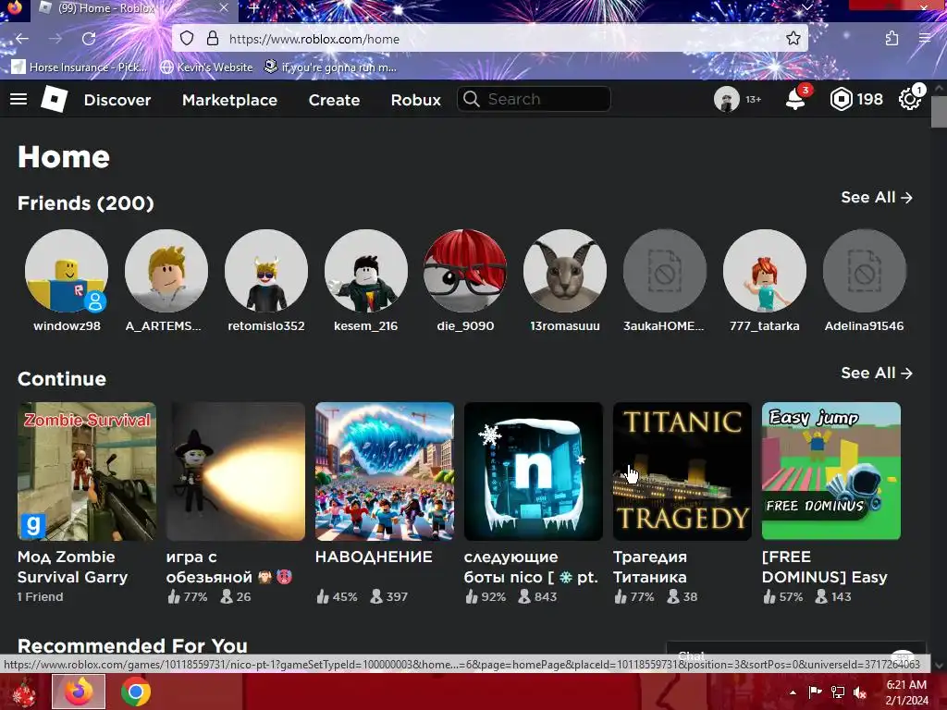Image resolution: width=947 pixels, height=710 pixels.
Task: Open friend 13romasuuu avatar
Action: click(565, 271)
